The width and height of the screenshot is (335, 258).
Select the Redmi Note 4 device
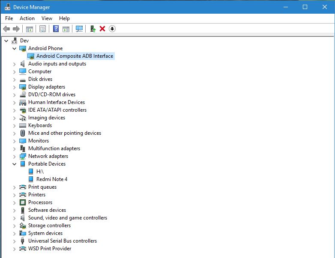coord(51,179)
